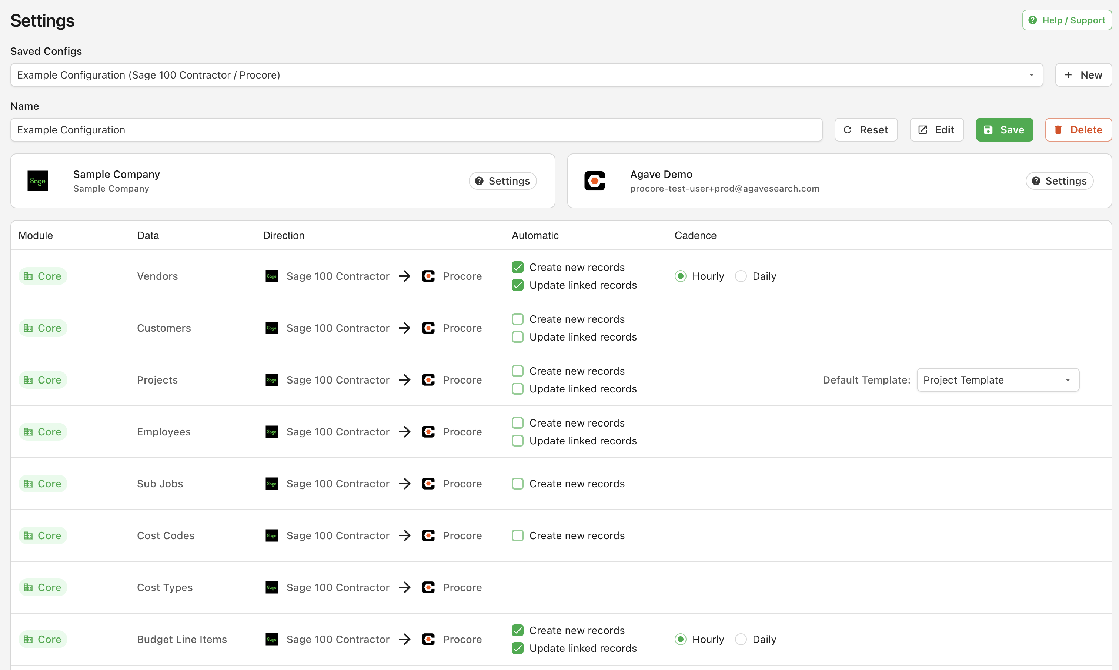The height and width of the screenshot is (670, 1119).
Task: Click the Cost Types data label
Action: pyautogui.click(x=165, y=587)
